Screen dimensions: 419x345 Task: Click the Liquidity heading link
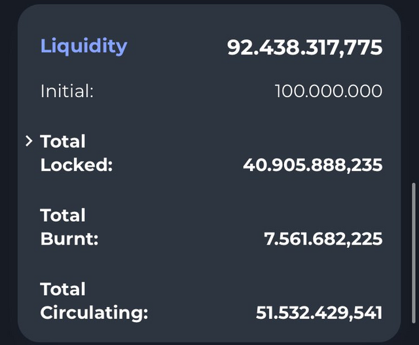(x=84, y=46)
